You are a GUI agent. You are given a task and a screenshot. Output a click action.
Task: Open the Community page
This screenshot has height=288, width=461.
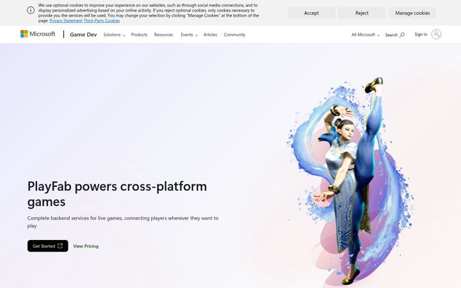pos(234,35)
